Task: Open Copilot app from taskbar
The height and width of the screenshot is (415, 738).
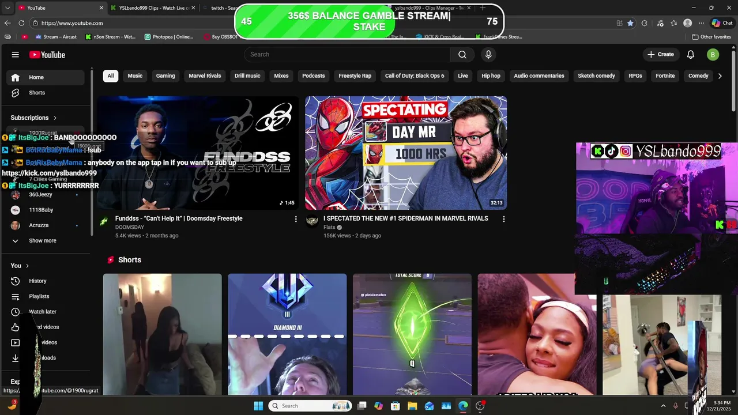Action: coord(378,406)
